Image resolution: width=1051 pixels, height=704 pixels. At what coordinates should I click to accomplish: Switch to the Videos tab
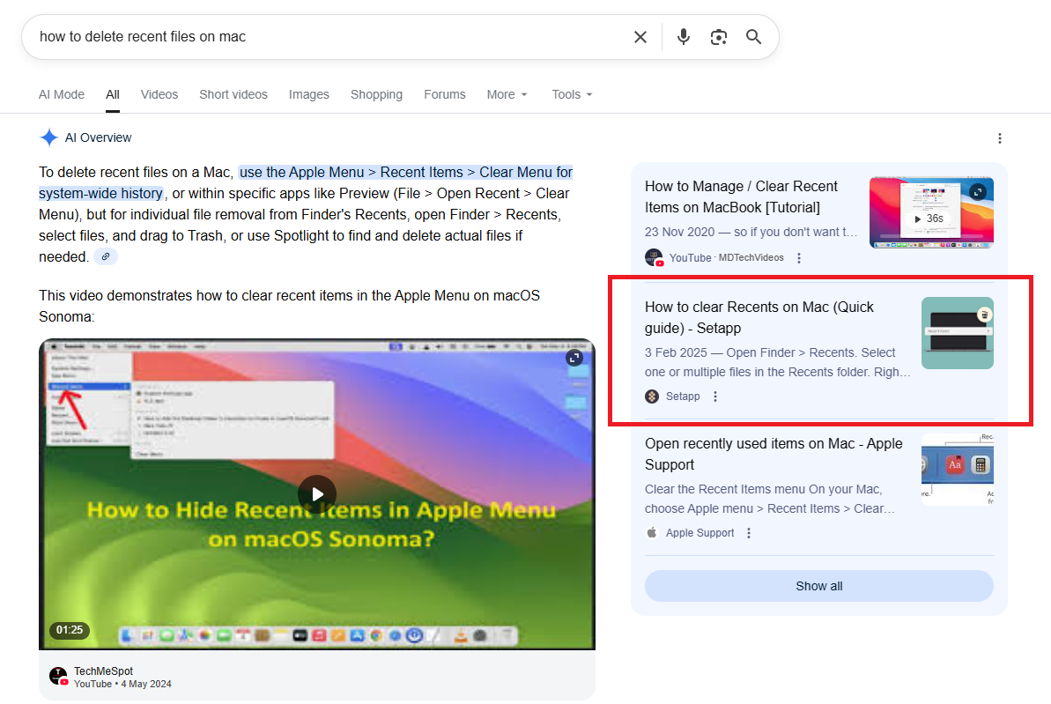159,94
